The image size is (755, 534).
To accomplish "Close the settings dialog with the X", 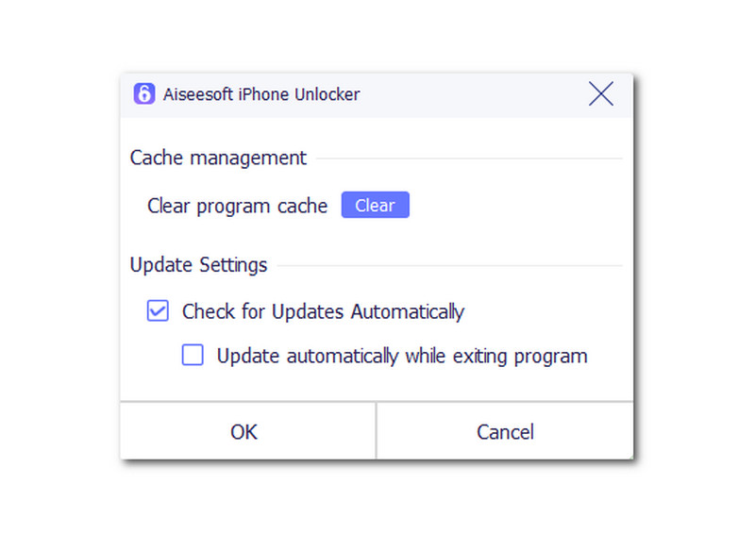I will [x=601, y=93].
